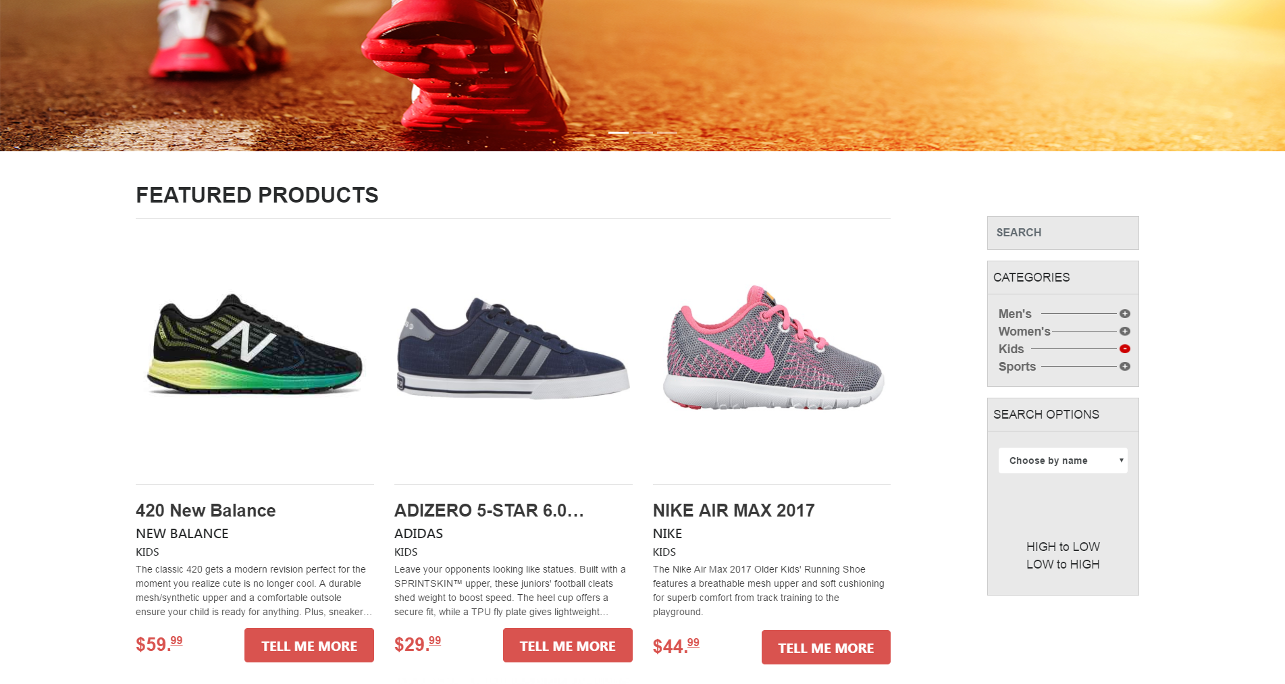This screenshot has width=1285, height=684.
Task: Expand the Women's category plus icon
Action: (1125, 332)
